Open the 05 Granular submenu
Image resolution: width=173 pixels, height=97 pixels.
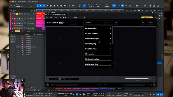[x=98, y=54]
